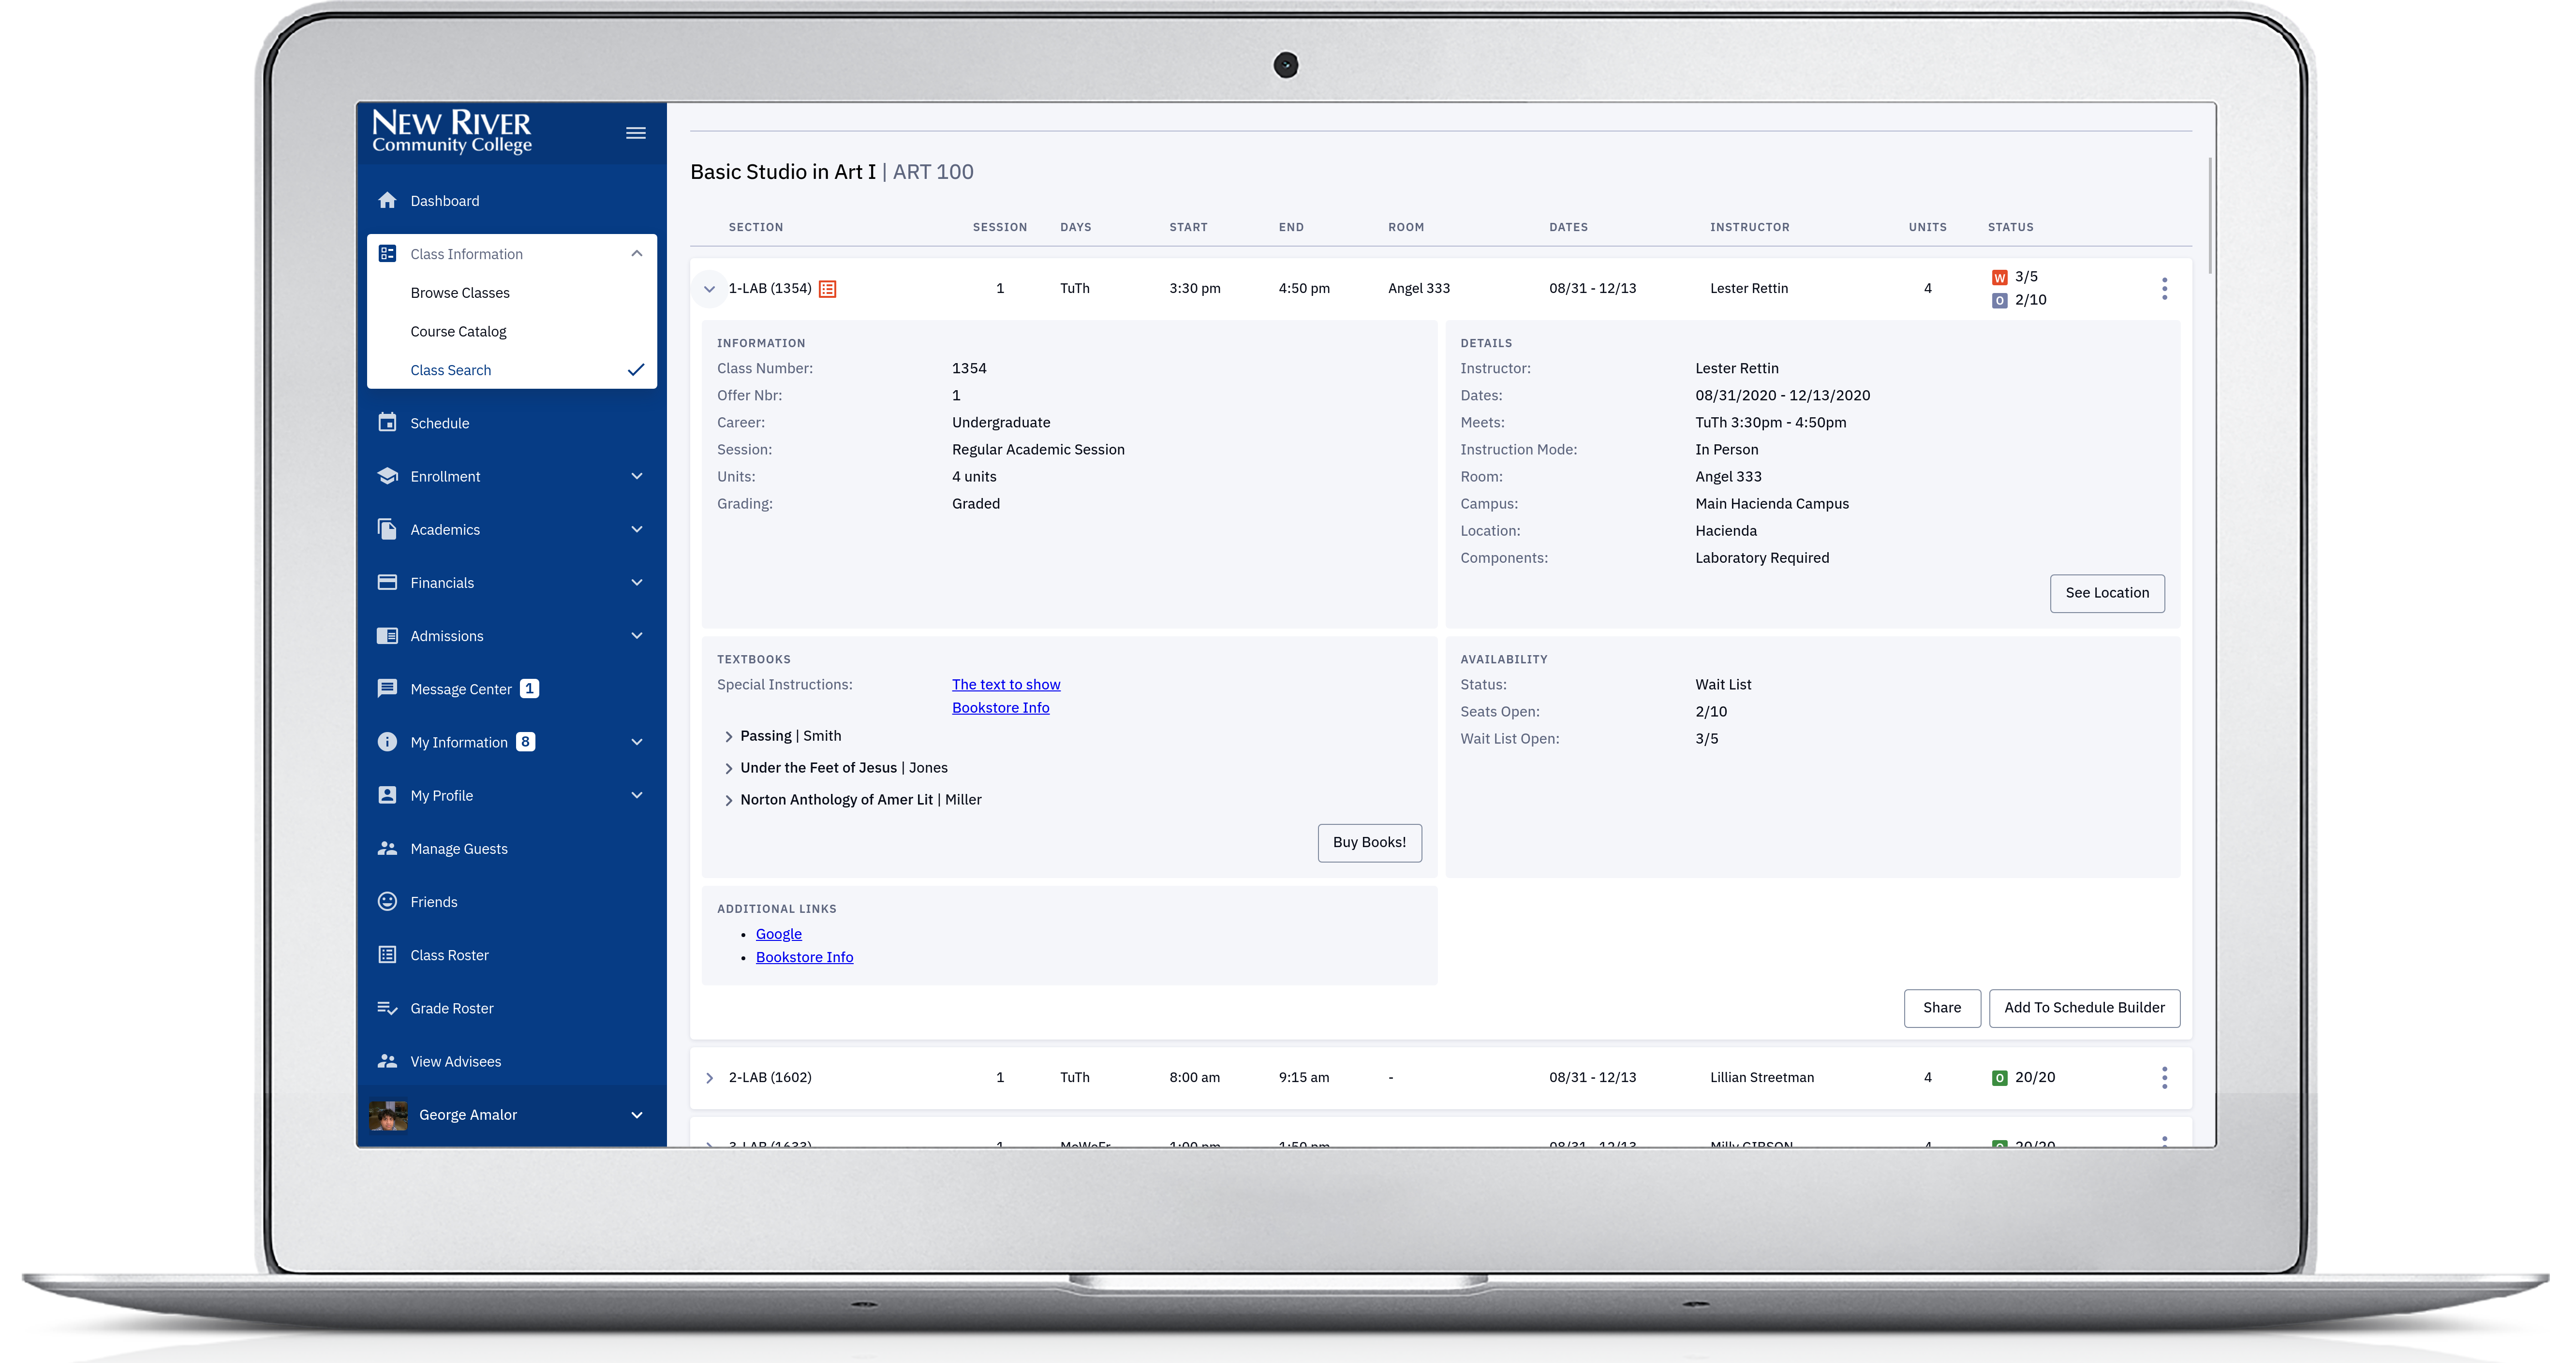
Task: Toggle the hamburger menu in sidebar header
Action: tap(635, 133)
